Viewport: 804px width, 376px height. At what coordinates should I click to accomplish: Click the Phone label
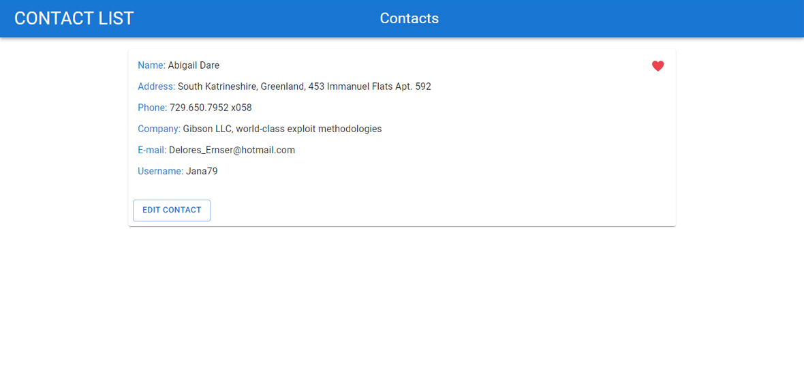click(153, 108)
